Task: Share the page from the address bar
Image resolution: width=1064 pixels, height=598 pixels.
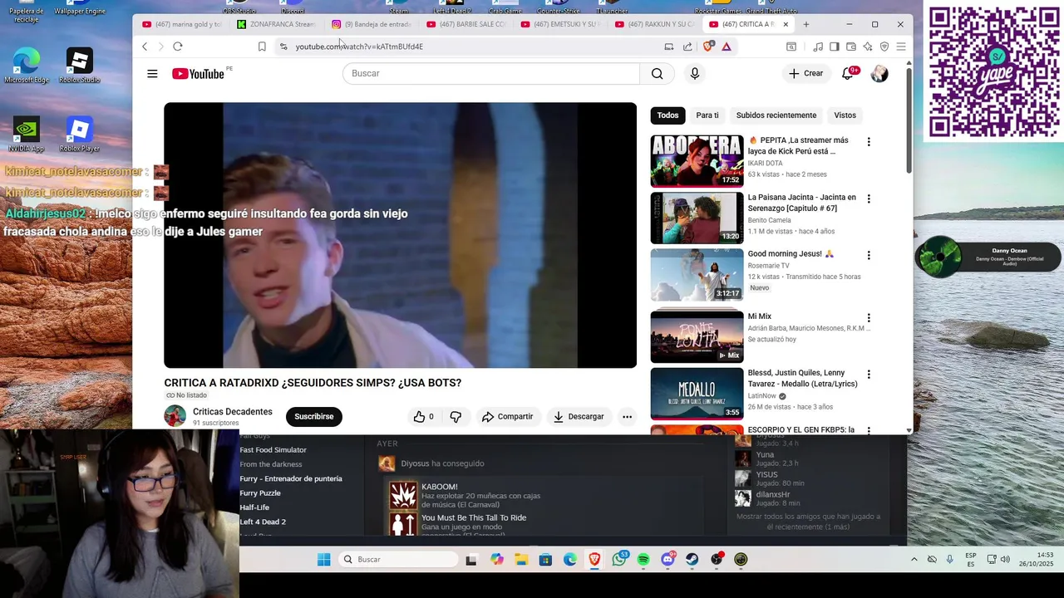Action: click(687, 47)
